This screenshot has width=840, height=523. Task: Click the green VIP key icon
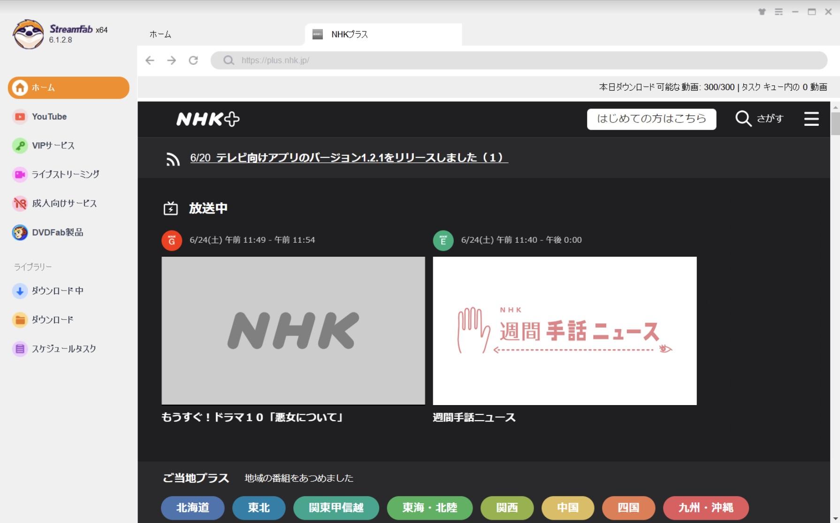[x=20, y=146]
